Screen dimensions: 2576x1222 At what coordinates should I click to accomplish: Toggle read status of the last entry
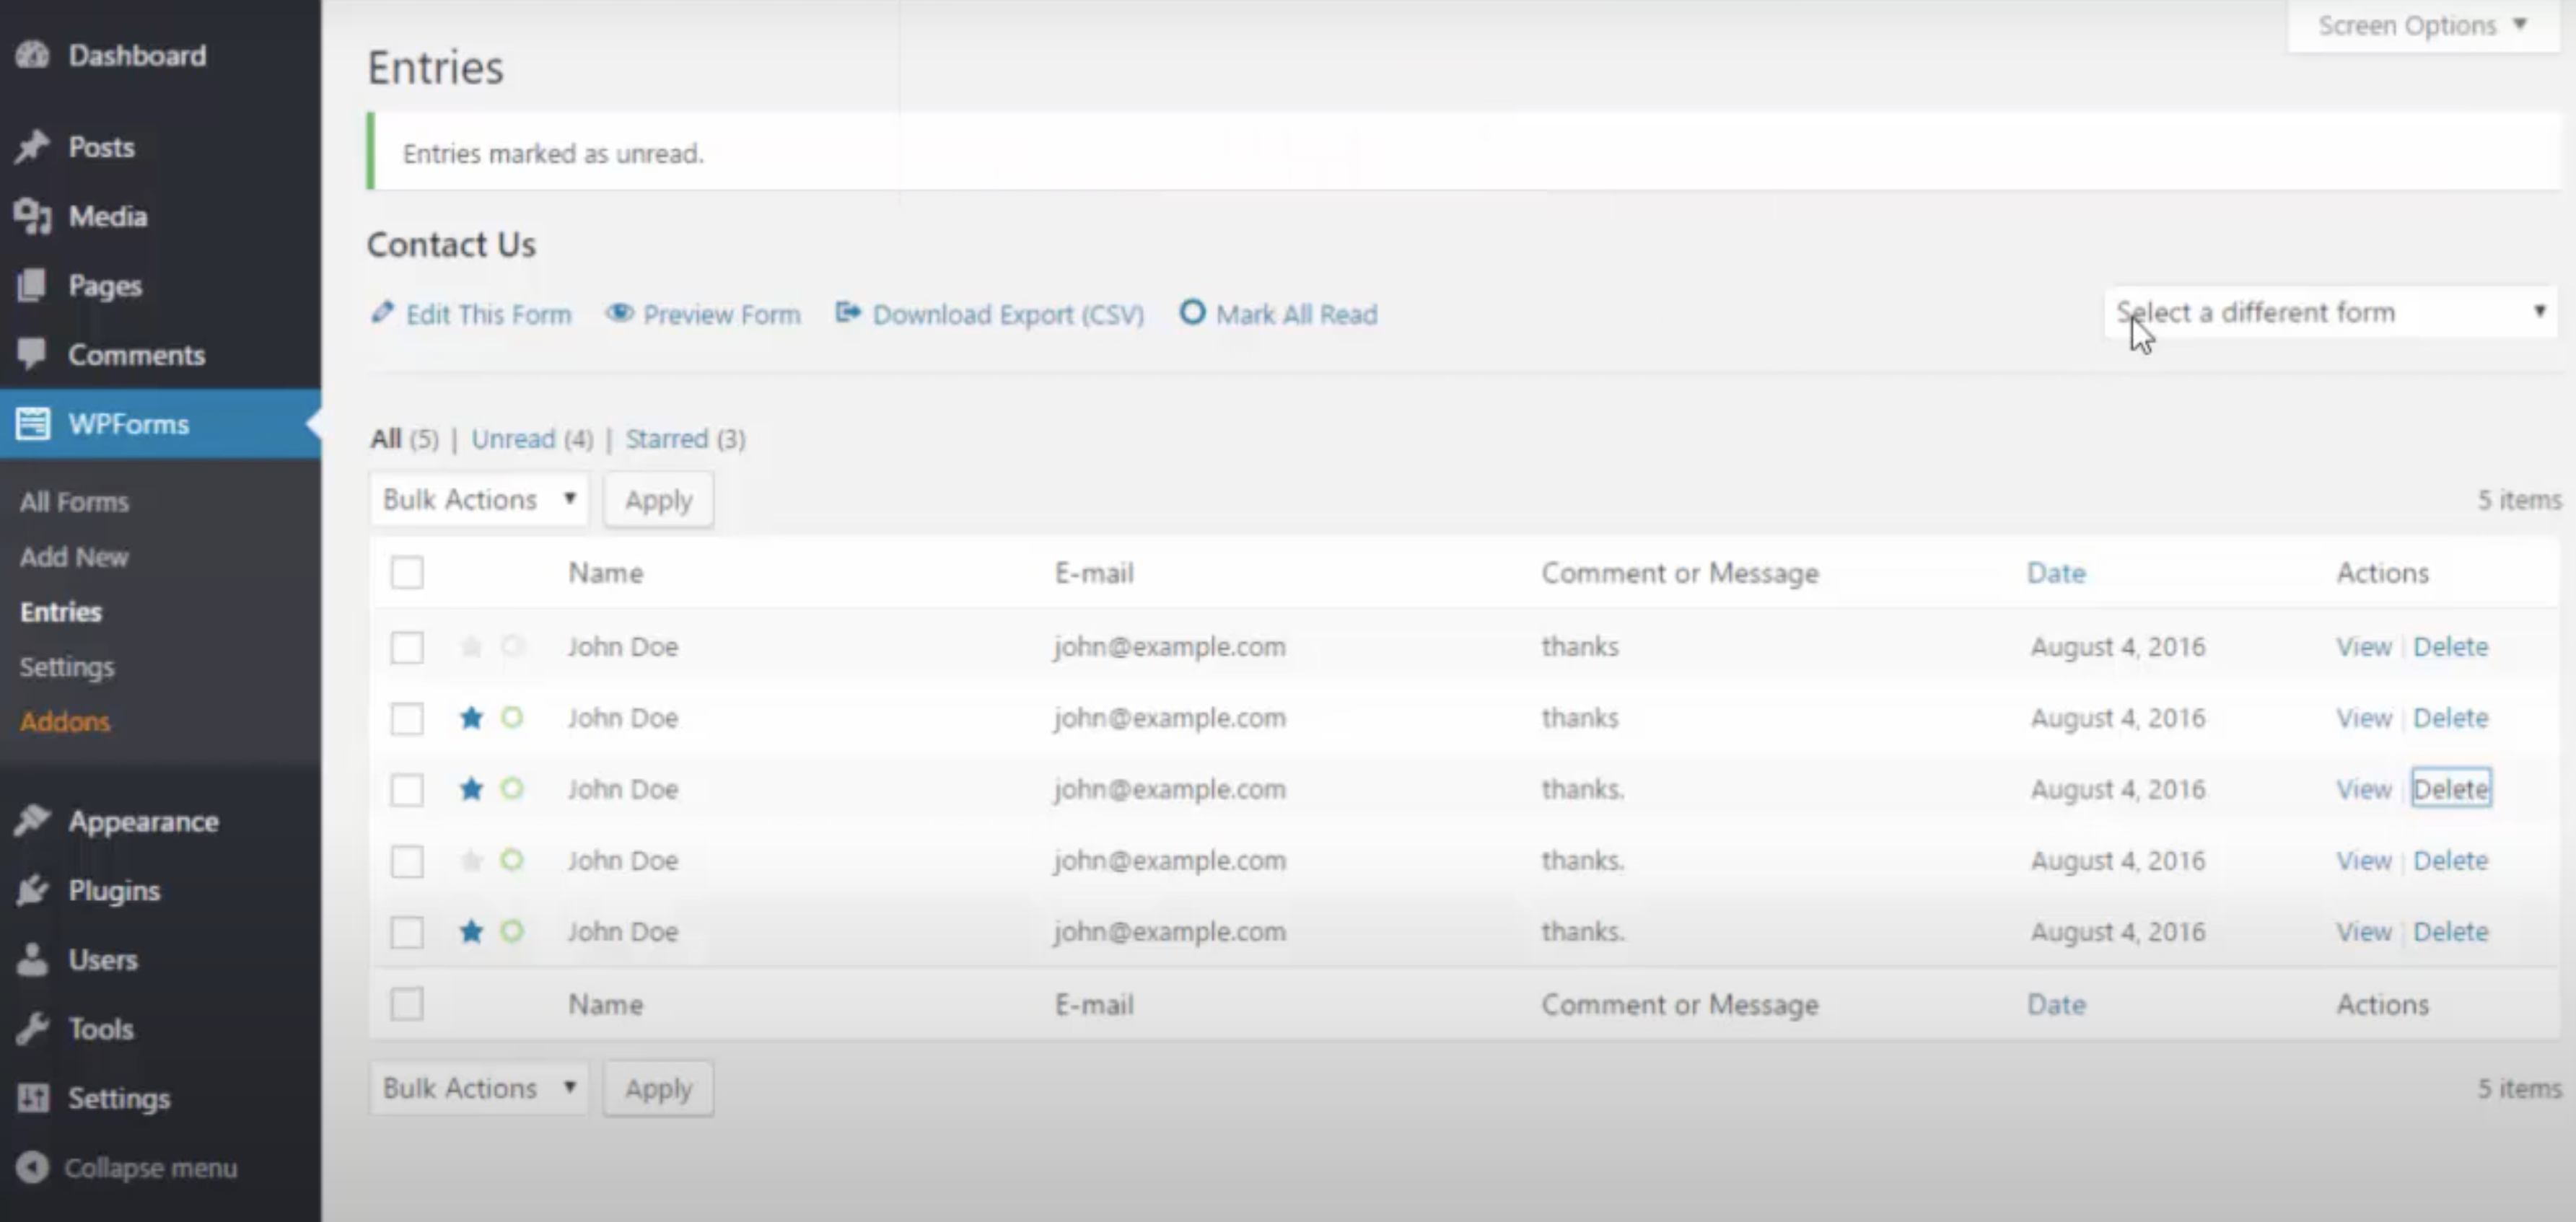512,932
